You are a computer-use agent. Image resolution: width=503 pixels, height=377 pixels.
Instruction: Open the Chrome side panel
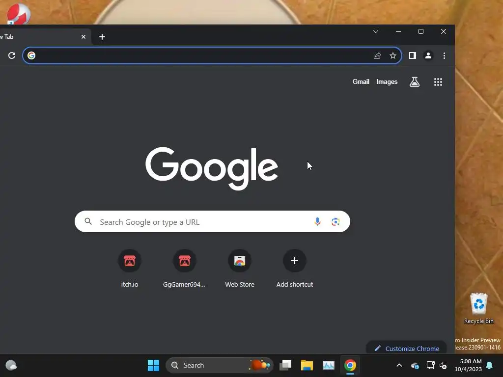point(413,55)
